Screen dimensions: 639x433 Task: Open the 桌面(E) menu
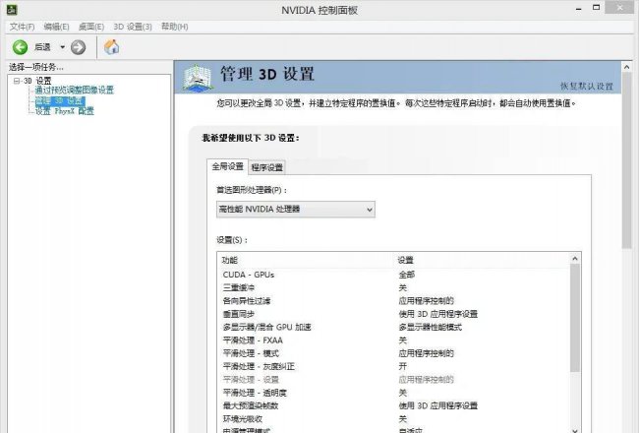coord(91,27)
